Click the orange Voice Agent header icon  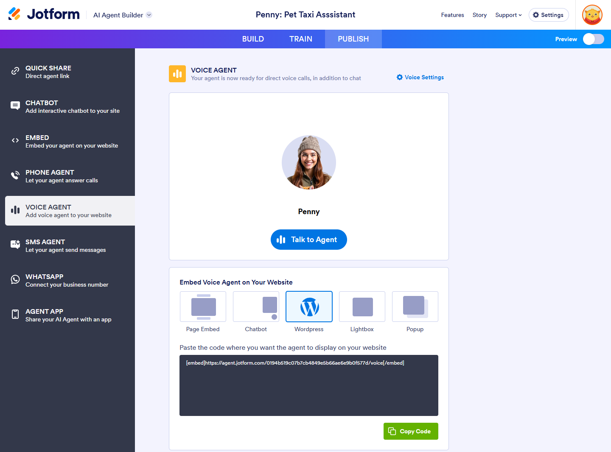pyautogui.click(x=177, y=74)
